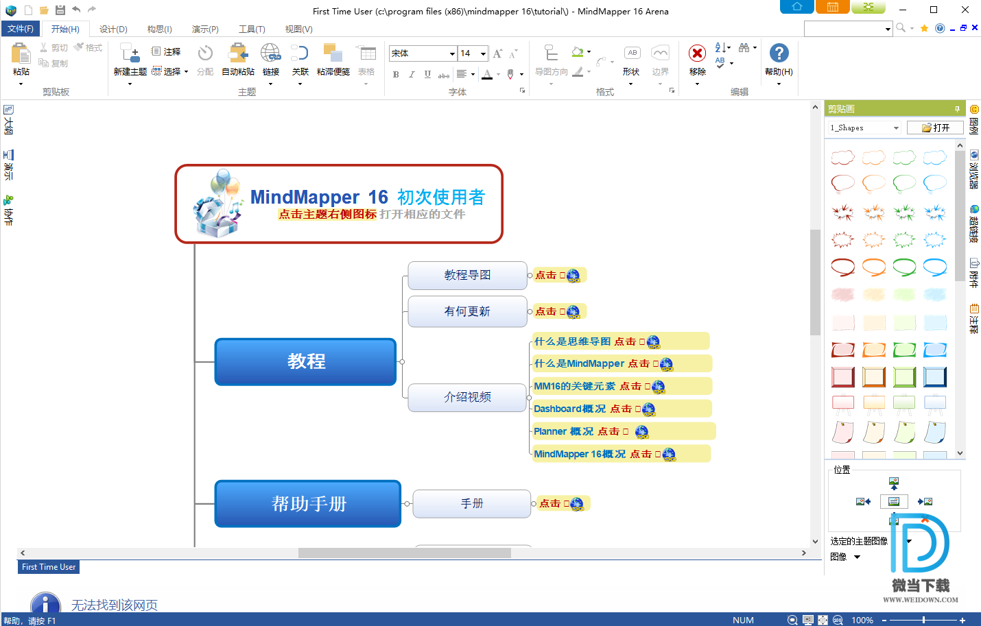
Task: Select the 帮助手册 main topic
Action: tap(308, 504)
